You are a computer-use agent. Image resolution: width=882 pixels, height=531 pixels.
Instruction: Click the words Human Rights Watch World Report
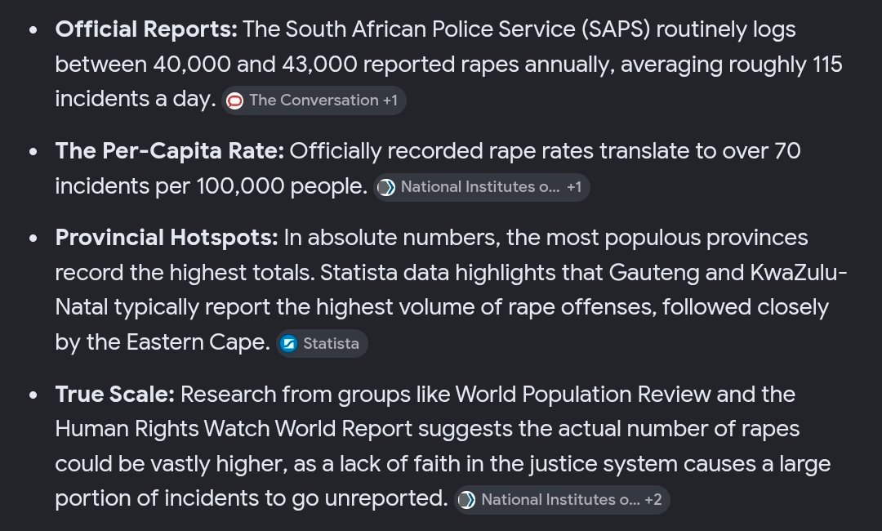click(x=234, y=429)
